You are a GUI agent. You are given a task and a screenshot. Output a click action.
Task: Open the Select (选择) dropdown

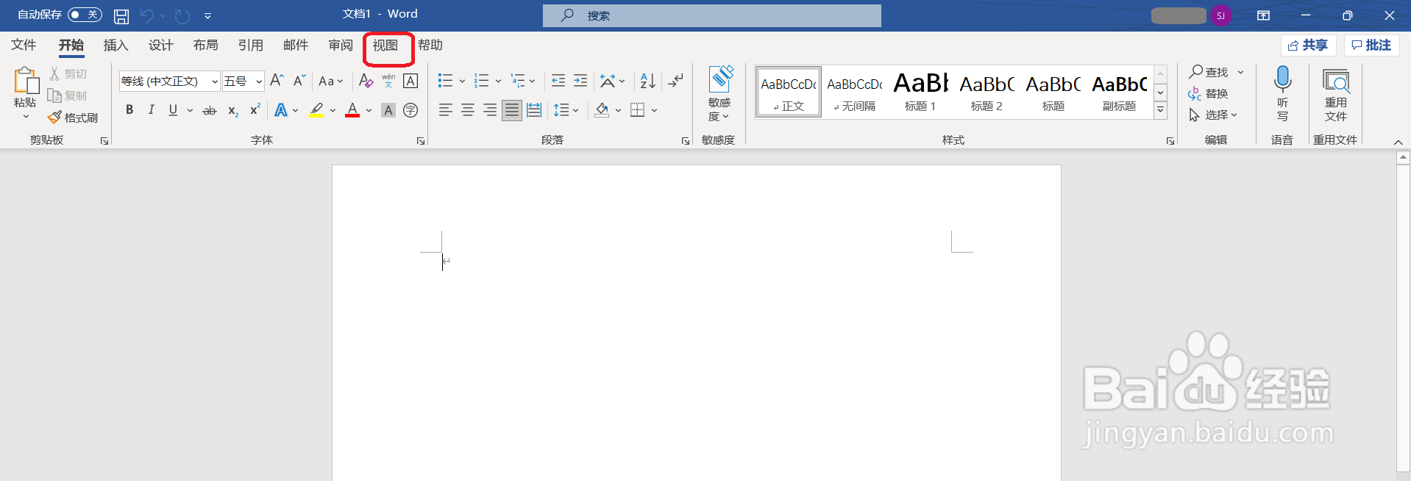(1213, 115)
